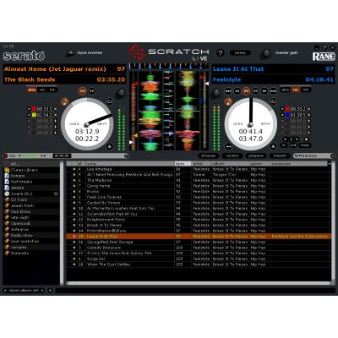This screenshot has width=338, height=338.
Task: Set right deck to 45 rpm
Action: pos(255,91)
